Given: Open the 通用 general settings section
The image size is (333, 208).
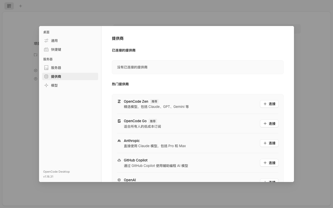Looking at the screenshot, I should tap(70, 41).
